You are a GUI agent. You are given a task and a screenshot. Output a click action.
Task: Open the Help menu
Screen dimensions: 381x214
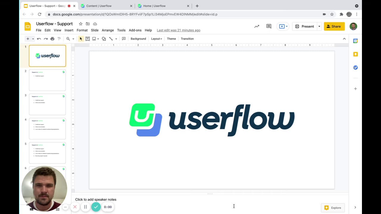pyautogui.click(x=148, y=30)
